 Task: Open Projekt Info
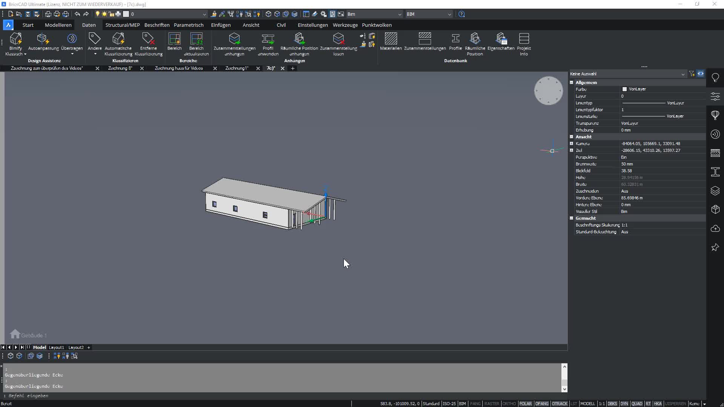[524, 44]
